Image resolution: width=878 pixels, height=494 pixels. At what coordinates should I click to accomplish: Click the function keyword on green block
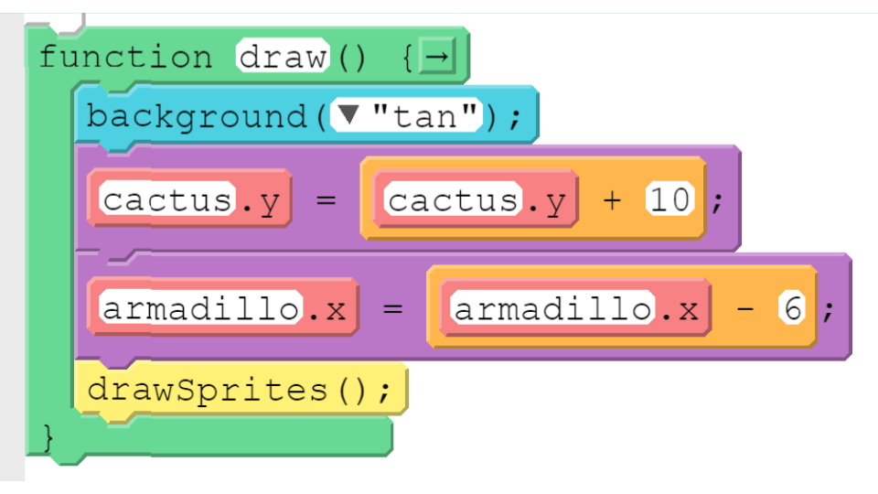[x=125, y=57]
